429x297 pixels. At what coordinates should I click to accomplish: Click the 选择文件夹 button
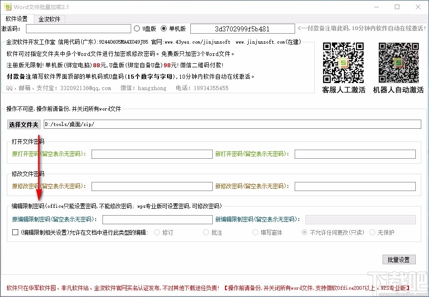23,124
